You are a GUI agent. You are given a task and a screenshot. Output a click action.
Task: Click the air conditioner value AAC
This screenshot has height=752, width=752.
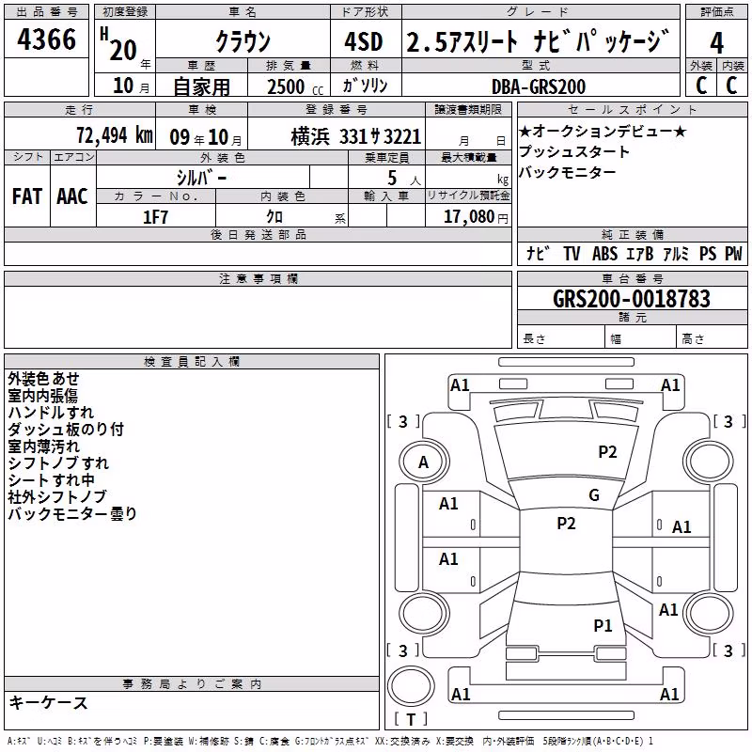(x=72, y=196)
